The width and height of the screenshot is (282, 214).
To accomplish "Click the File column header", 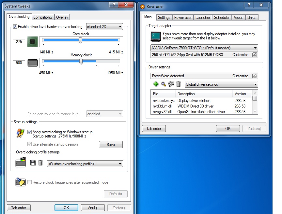I will pyautogui.click(x=163, y=94).
